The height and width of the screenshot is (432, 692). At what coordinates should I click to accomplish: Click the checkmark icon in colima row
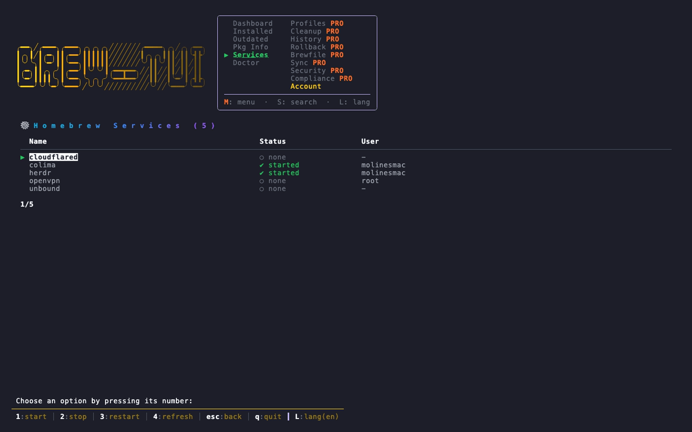point(262,165)
